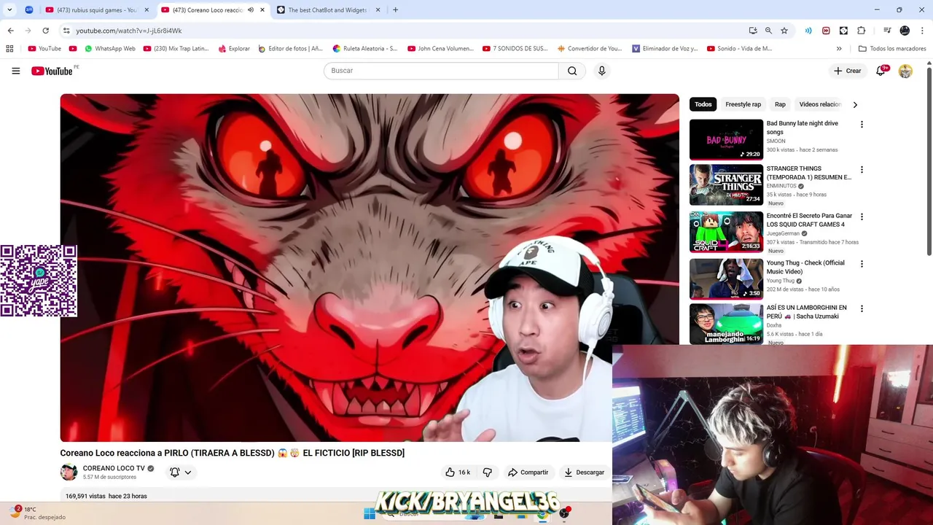The width and height of the screenshot is (933, 525).
Task: Reload the page with refresh icon
Action: point(45,31)
